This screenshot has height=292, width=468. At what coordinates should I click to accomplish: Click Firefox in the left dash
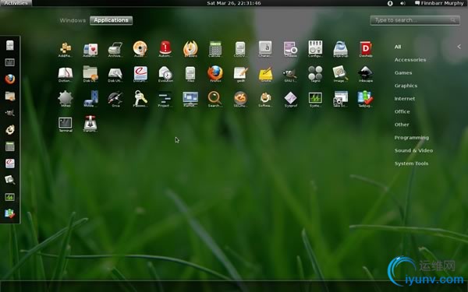(x=10, y=79)
